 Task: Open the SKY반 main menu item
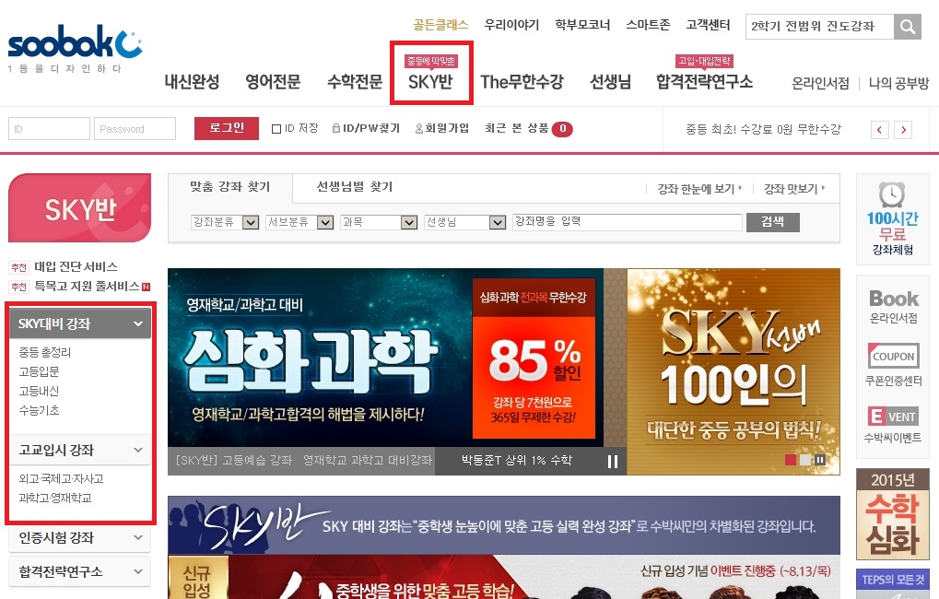coord(430,81)
